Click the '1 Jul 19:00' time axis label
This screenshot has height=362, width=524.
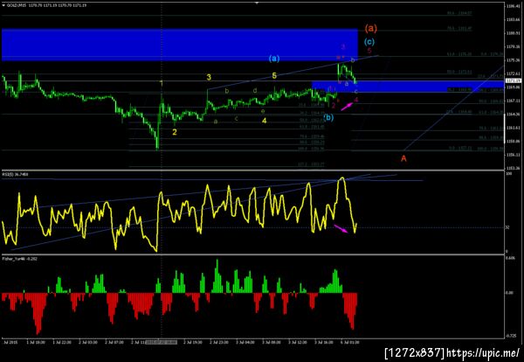coord(36,342)
